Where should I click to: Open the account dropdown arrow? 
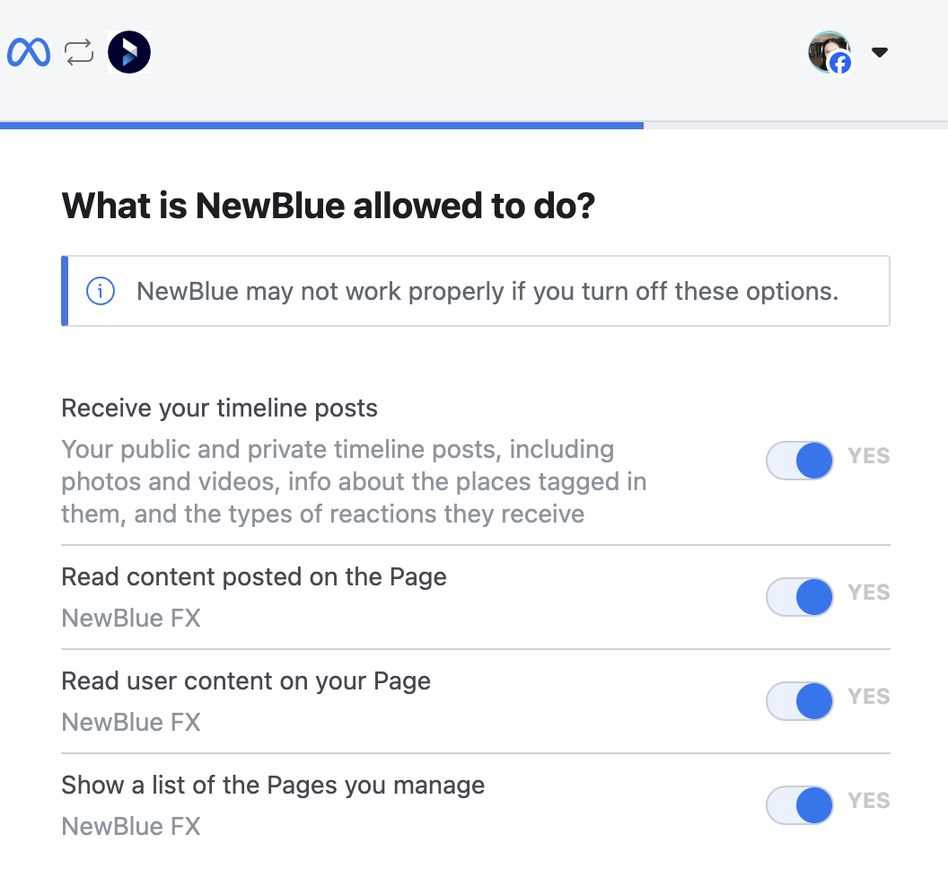880,53
